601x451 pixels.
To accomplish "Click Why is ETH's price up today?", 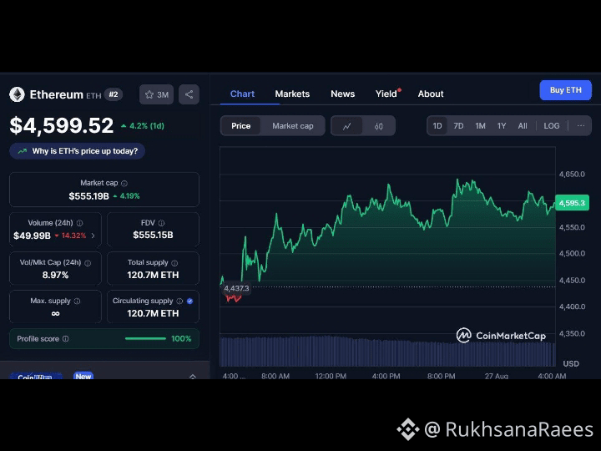I will (77, 151).
